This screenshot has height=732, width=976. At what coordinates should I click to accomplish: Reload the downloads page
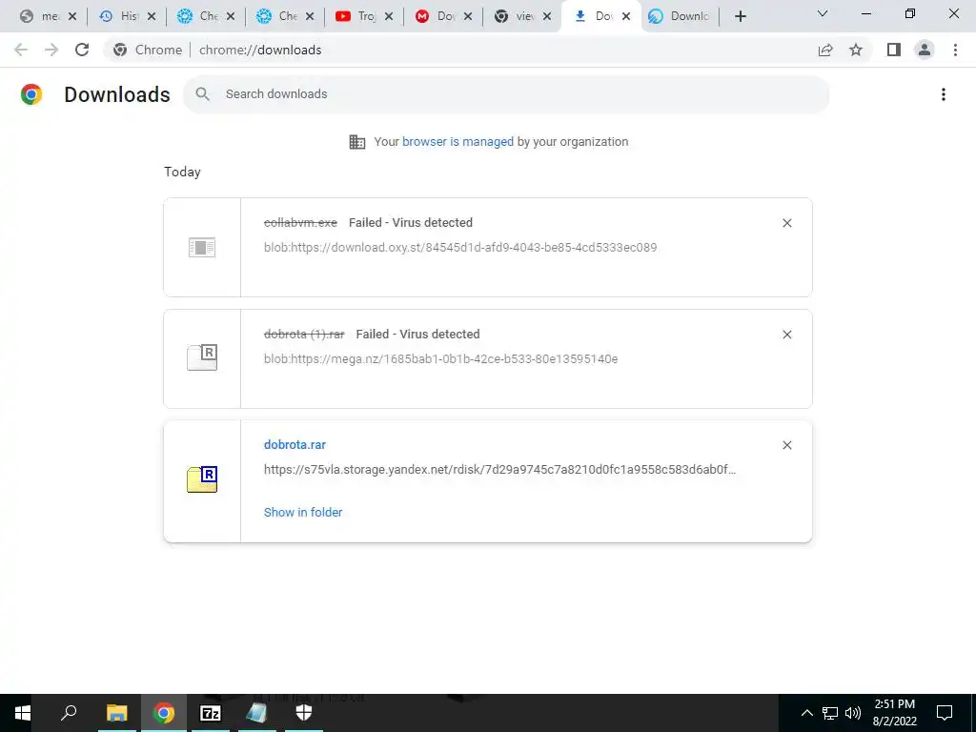tap(82, 50)
